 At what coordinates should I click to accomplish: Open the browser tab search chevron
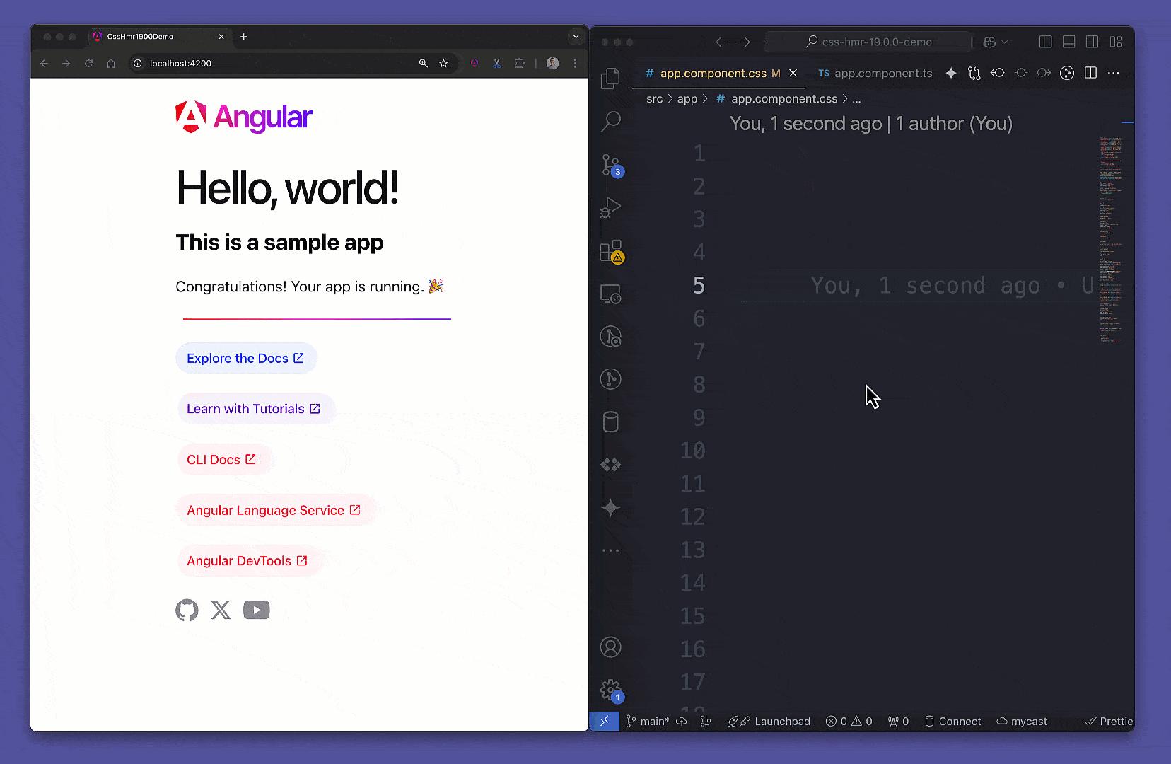tap(575, 37)
